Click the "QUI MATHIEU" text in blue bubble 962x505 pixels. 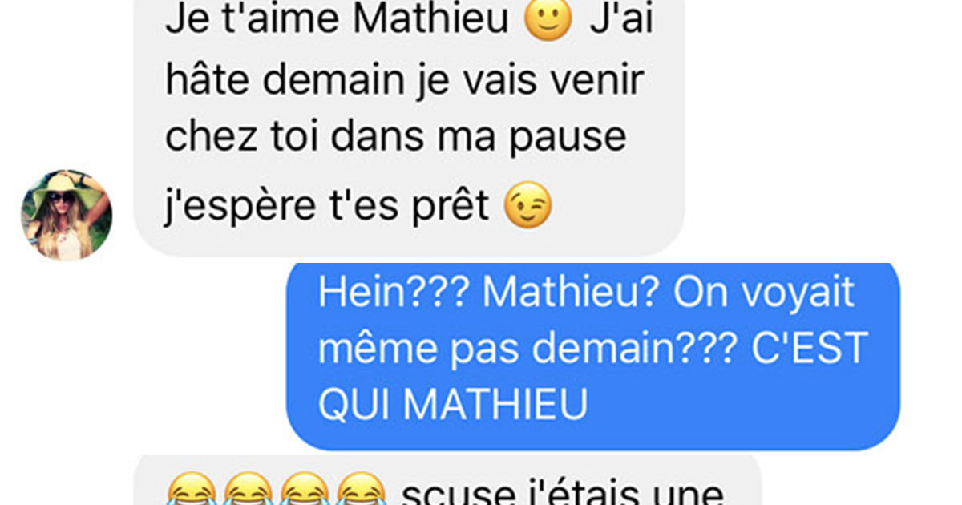click(453, 406)
